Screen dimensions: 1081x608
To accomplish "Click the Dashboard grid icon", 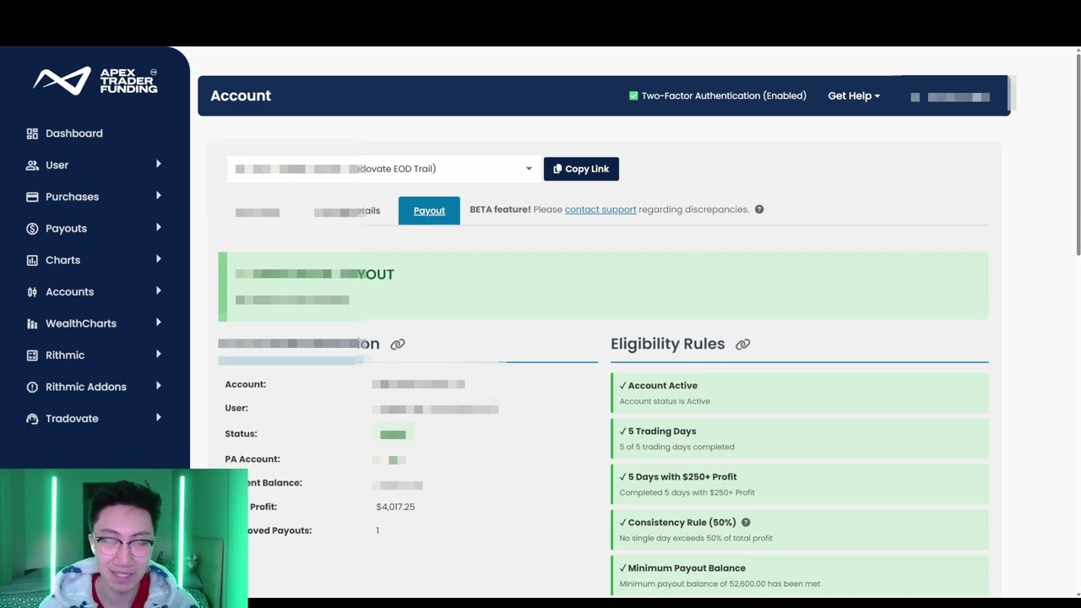I will [x=32, y=133].
